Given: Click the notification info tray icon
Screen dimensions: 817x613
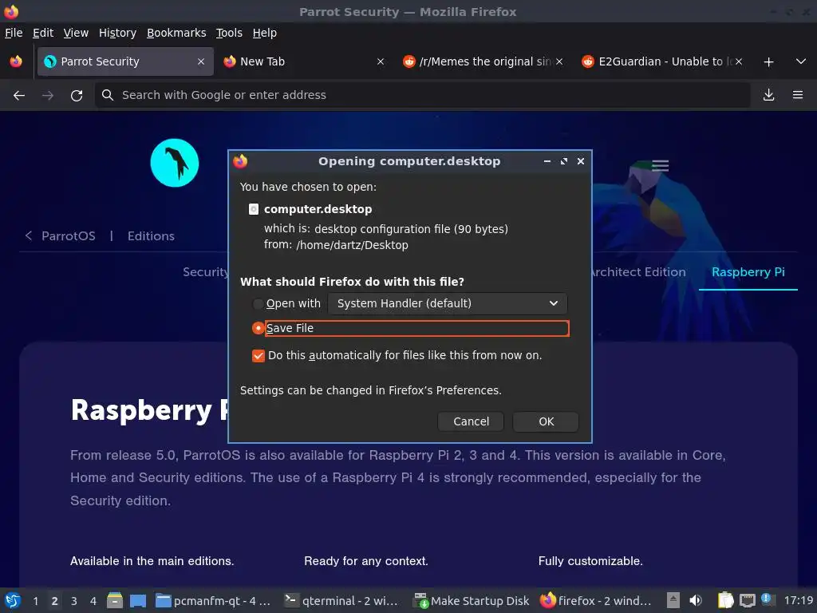Looking at the screenshot, I should click(767, 599).
